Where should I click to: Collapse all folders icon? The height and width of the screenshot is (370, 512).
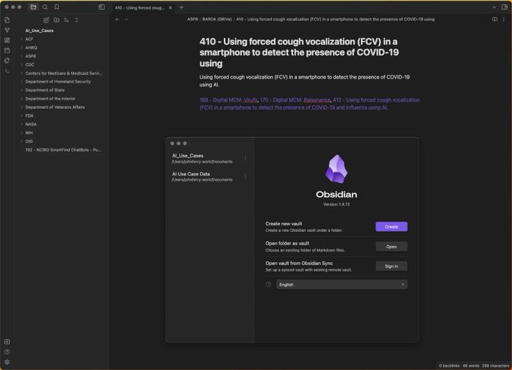[x=77, y=20]
